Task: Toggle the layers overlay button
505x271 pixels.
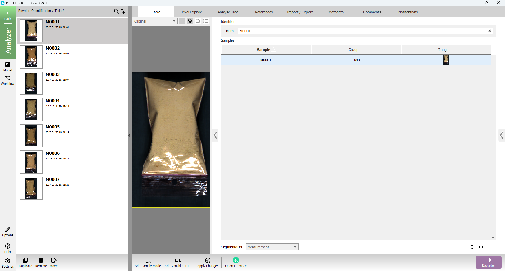Action: pyautogui.click(x=190, y=21)
